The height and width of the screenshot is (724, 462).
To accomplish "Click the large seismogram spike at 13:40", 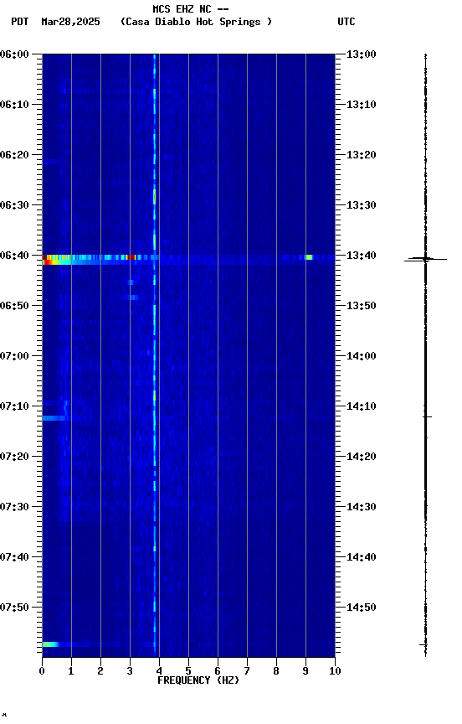I will click(425, 259).
